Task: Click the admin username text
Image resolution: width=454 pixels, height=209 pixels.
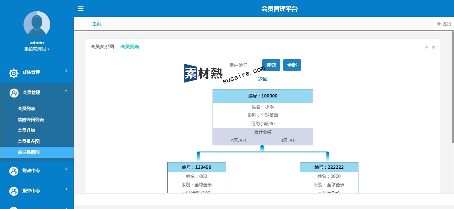Action: tap(37, 43)
